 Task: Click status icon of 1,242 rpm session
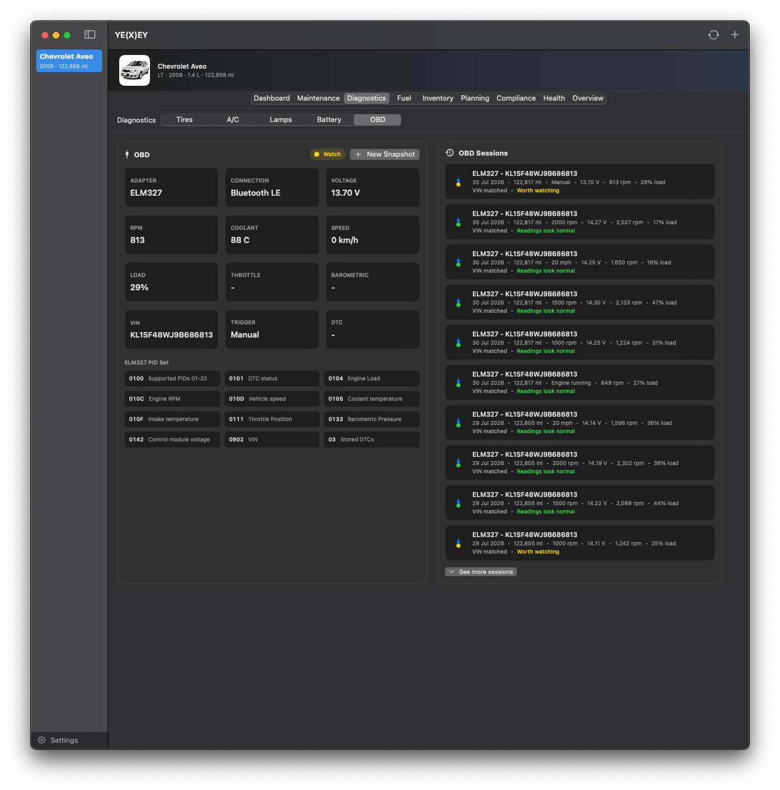tap(458, 543)
